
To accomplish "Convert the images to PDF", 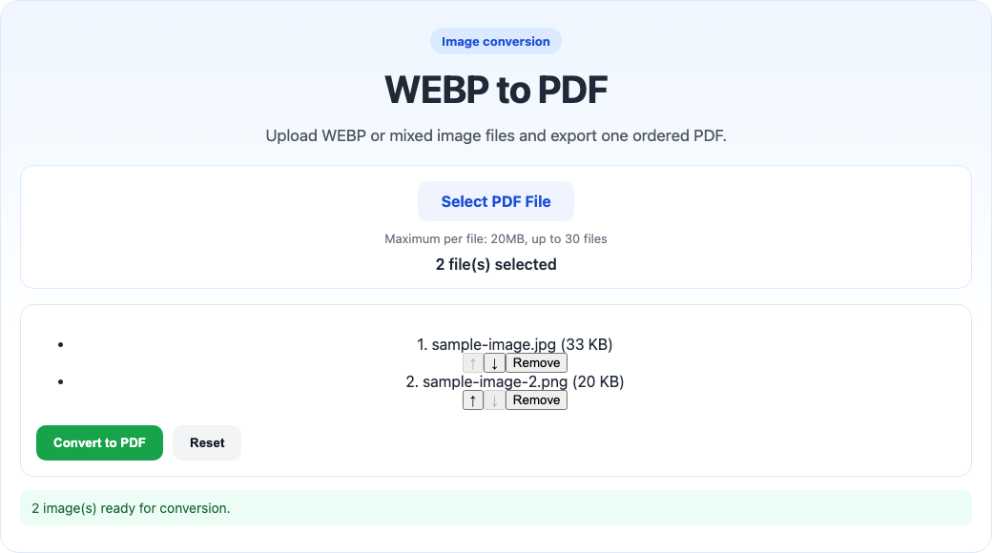I will point(99,442).
